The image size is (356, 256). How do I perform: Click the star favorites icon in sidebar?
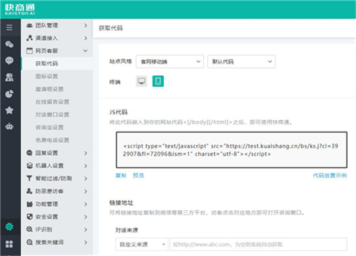coord(9,110)
